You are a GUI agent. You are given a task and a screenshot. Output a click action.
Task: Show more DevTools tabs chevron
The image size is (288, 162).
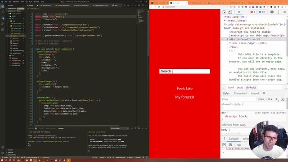(239, 12)
